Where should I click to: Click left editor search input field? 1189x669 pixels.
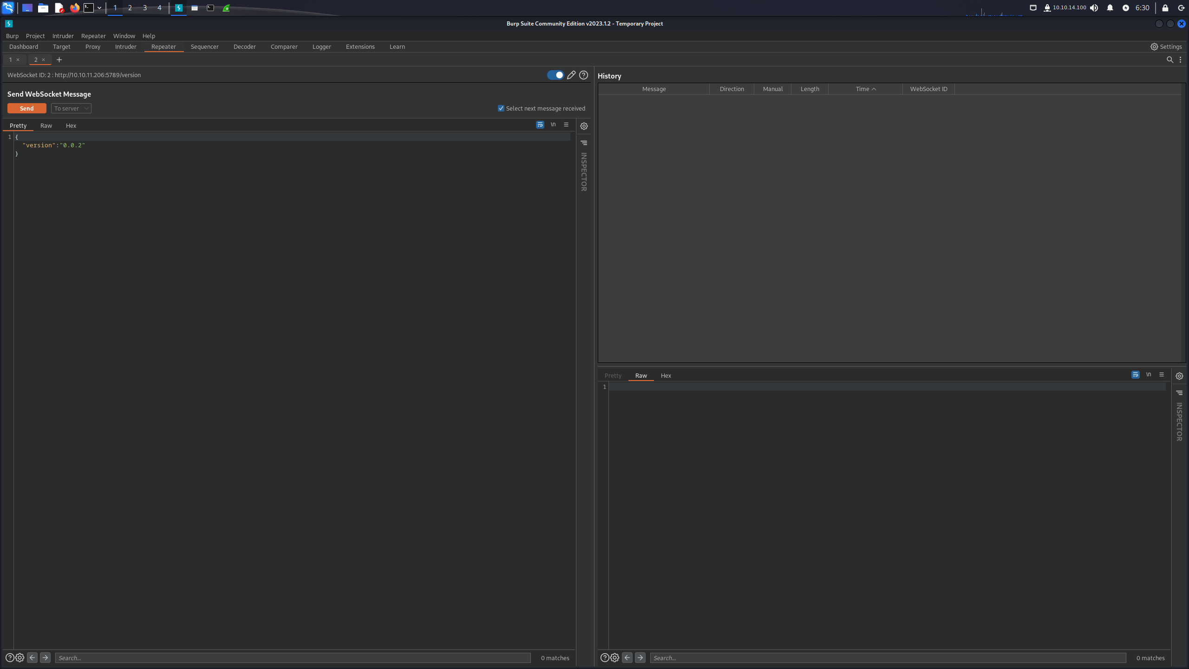click(293, 658)
